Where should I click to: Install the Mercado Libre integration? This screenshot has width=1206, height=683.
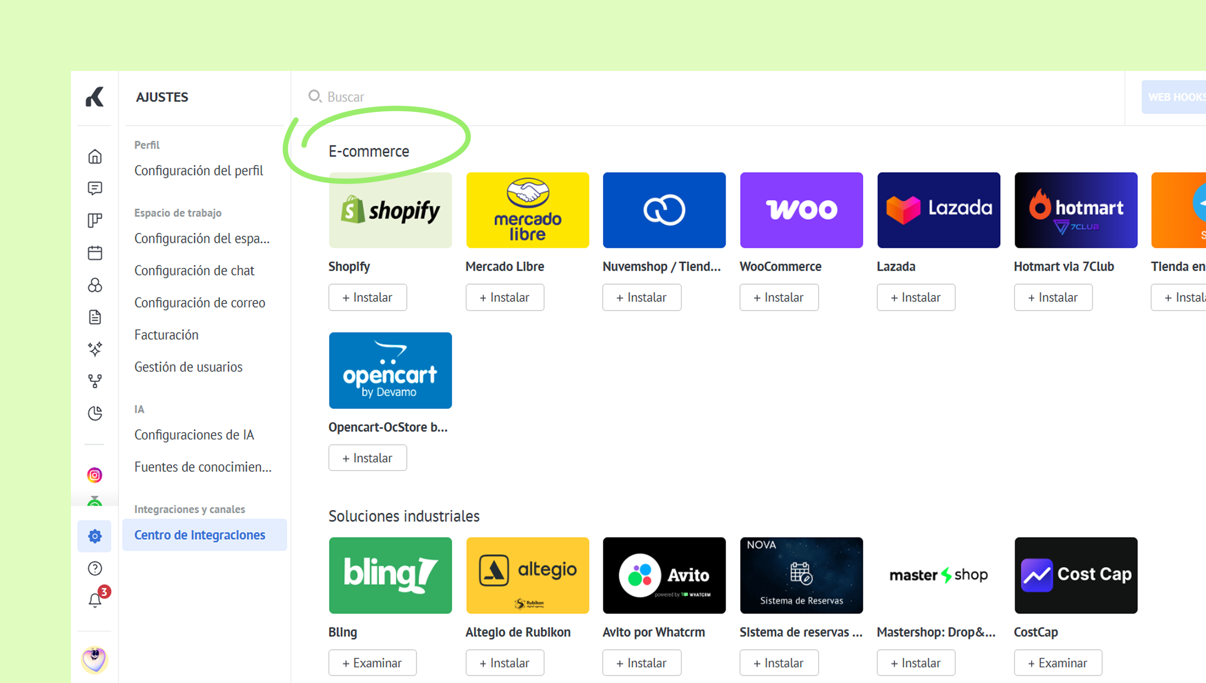click(x=505, y=298)
